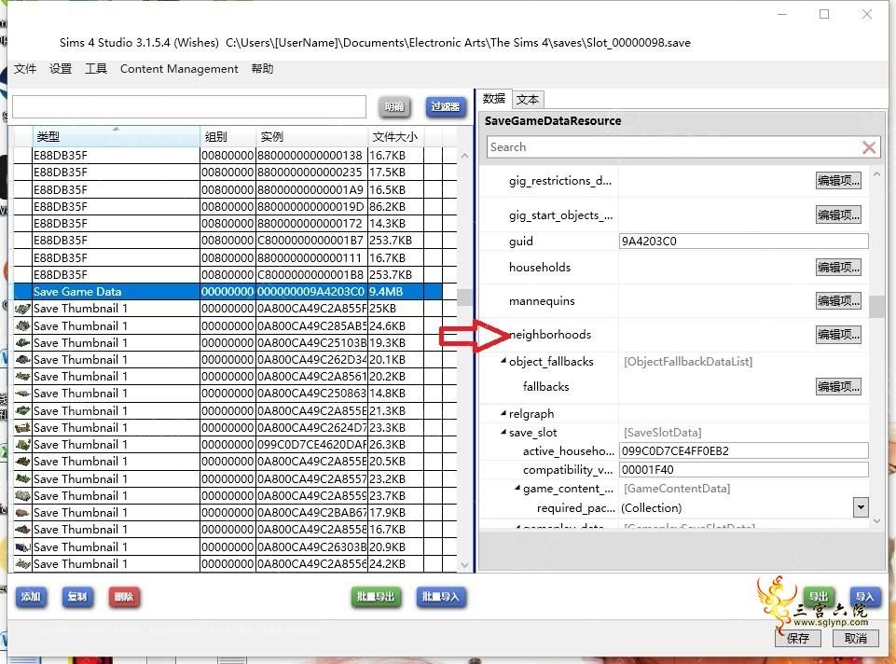This screenshot has height=664, width=896.
Task: Click 编辑项 for gig_start_objects_...
Action: pos(838,214)
